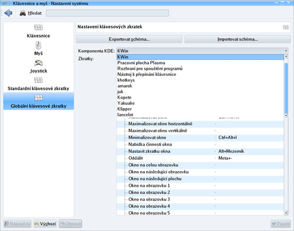294x231 pixels.
Task: Click the Alt+Mezerník shortcut cell
Action: point(231,151)
